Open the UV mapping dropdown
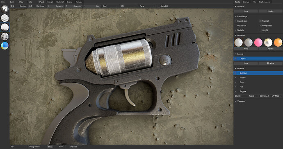Image resolution: width=283 pixels, height=149 pixels. click(x=129, y=6)
